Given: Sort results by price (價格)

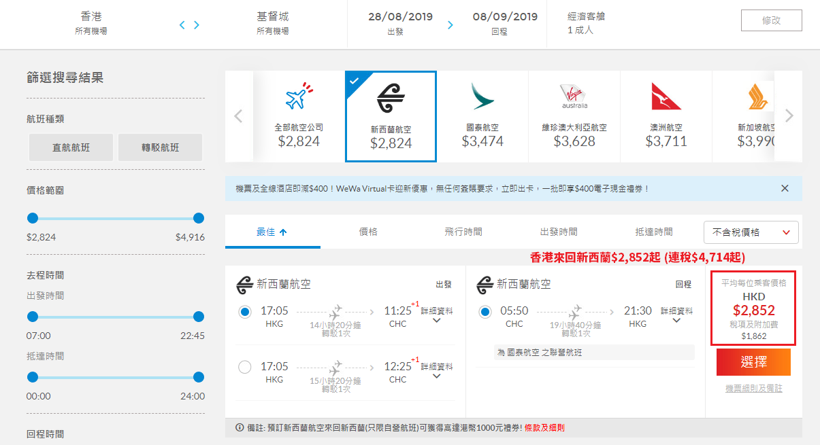Looking at the screenshot, I should pyautogui.click(x=368, y=232).
